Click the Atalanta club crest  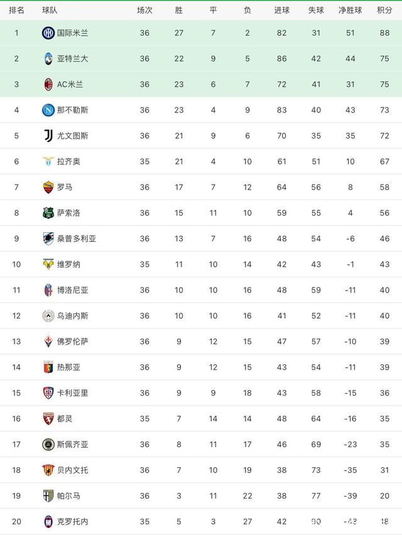(48, 58)
